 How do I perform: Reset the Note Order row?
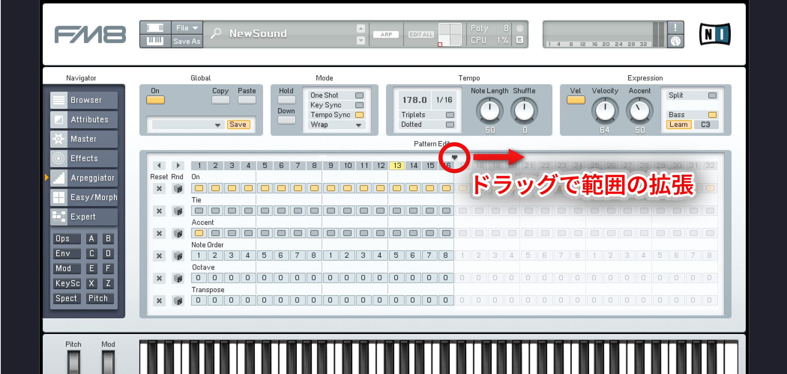click(x=159, y=256)
